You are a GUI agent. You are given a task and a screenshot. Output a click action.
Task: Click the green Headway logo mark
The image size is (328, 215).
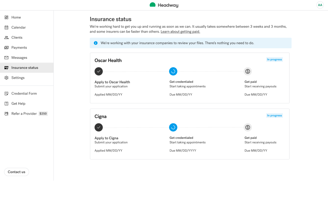153,5
